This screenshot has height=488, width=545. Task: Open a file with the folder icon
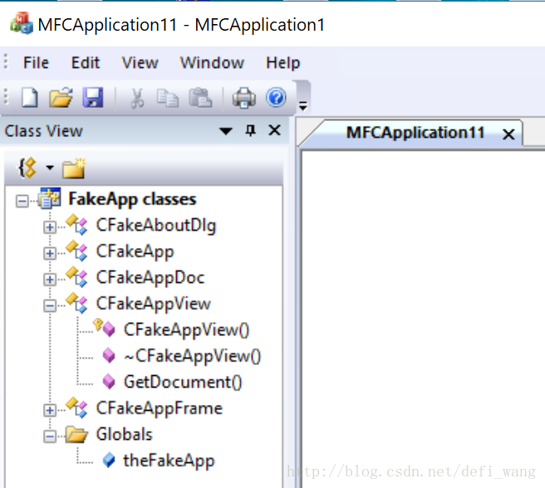[61, 97]
